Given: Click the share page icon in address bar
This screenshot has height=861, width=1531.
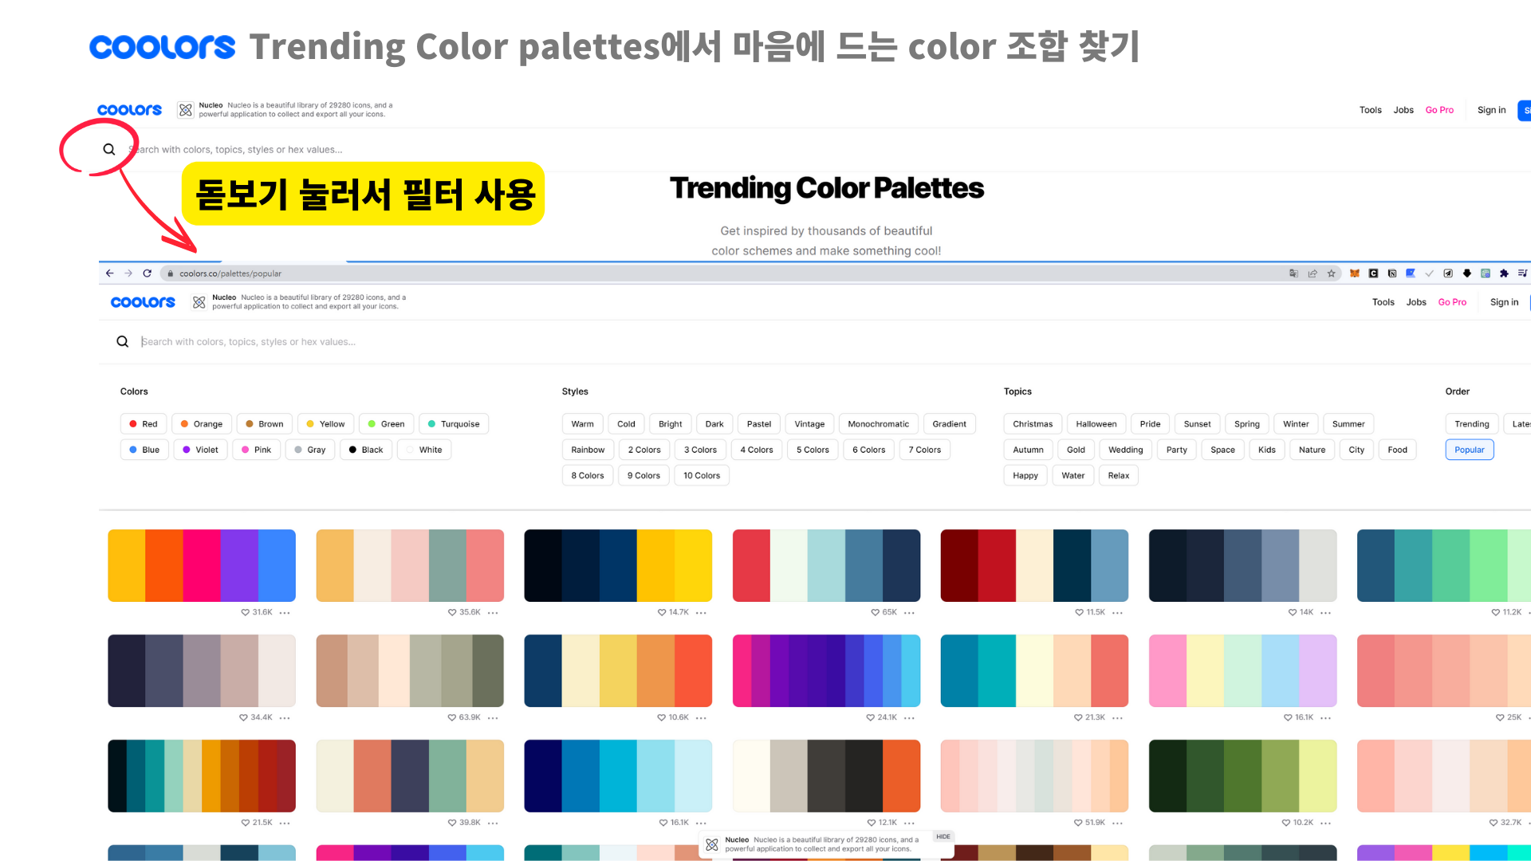Looking at the screenshot, I should pyautogui.click(x=1313, y=273).
